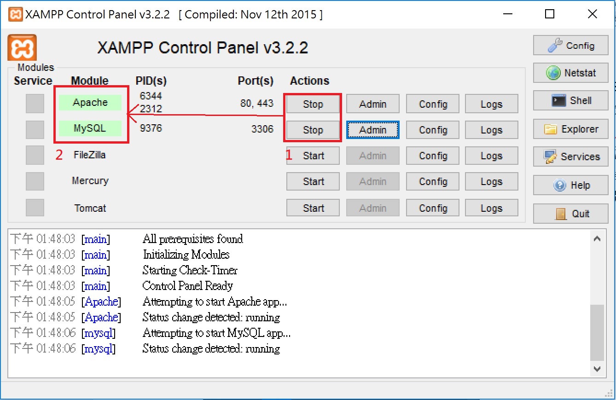Click Apache PID 6344
Screen dimensions: 616x400
point(151,96)
